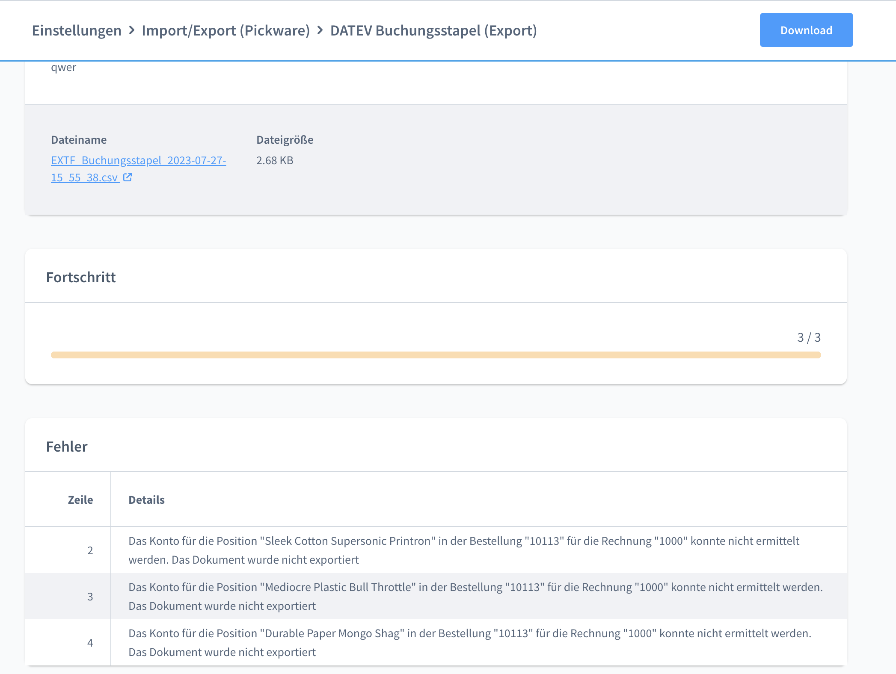Click row number 4 in Zeile column
This screenshot has height=674, width=896.
pyautogui.click(x=90, y=643)
